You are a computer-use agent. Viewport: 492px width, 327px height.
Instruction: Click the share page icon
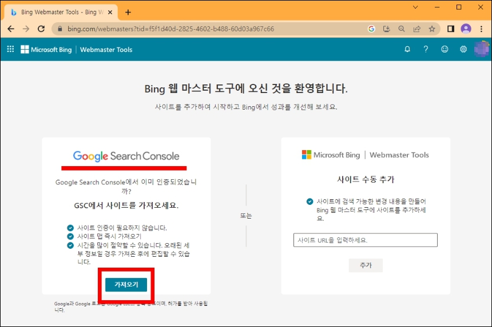pos(416,29)
